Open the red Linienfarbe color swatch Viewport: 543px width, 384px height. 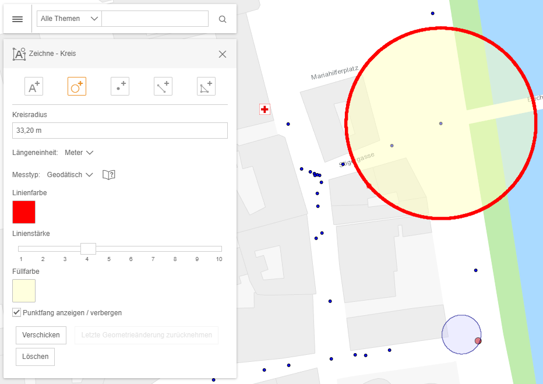tap(24, 212)
